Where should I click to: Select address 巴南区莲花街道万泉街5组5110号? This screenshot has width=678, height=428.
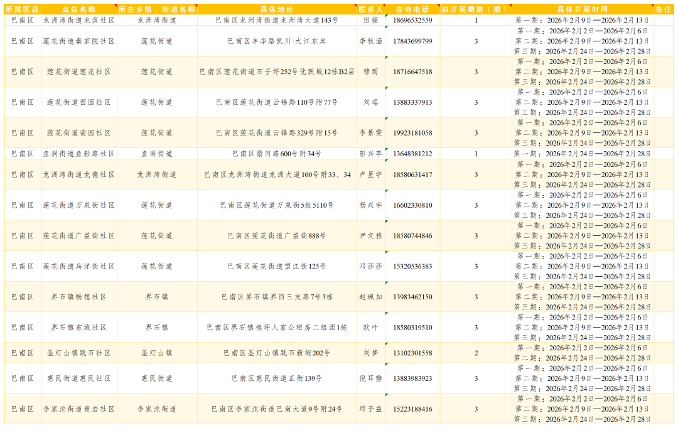277,205
